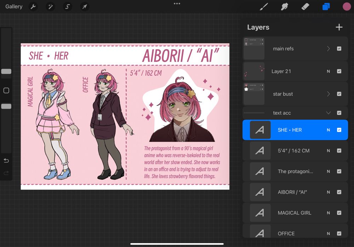
Task: Open blend mode N for SHE • HER
Action: pos(329,130)
